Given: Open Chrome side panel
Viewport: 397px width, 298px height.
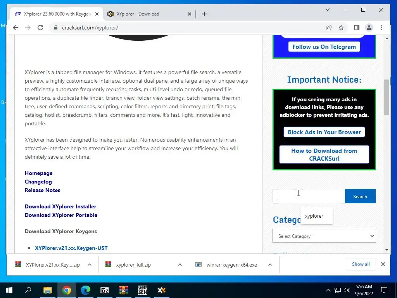Looking at the screenshot, I should click(357, 28).
